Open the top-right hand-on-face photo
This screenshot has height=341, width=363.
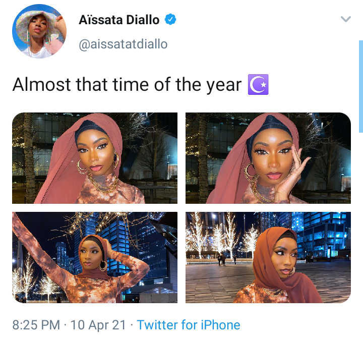coord(268,158)
